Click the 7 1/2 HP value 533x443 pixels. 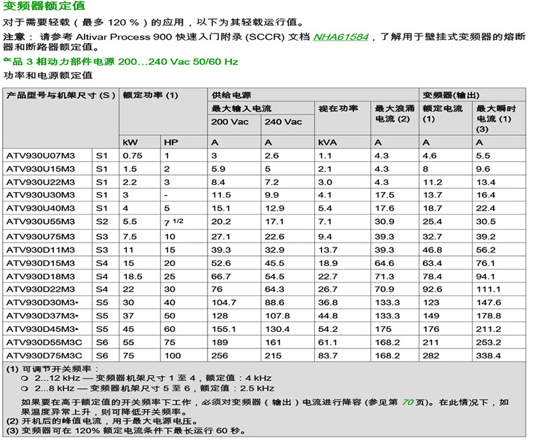tap(173, 222)
